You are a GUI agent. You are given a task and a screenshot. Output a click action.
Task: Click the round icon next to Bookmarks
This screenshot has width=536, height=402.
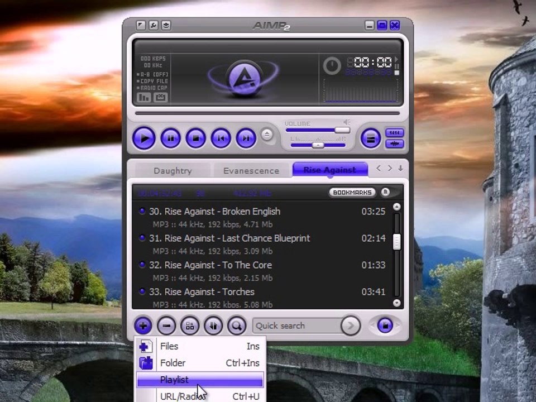tap(385, 192)
